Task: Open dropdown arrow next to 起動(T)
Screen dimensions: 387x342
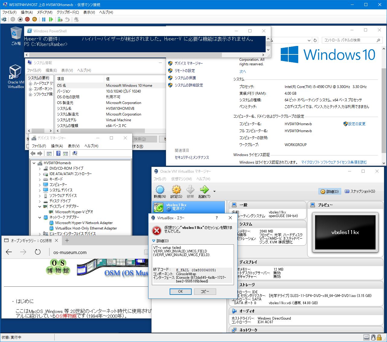Action: [x=214, y=191]
